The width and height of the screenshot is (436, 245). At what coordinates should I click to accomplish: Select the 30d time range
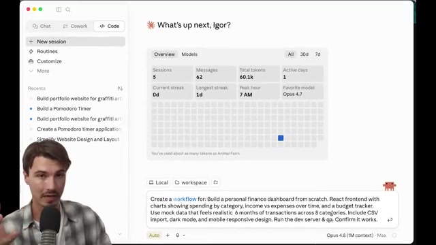[x=305, y=54]
